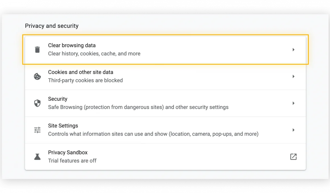This screenshot has width=330, height=193.
Task: Open the Site Settings title
Action: 63,126
